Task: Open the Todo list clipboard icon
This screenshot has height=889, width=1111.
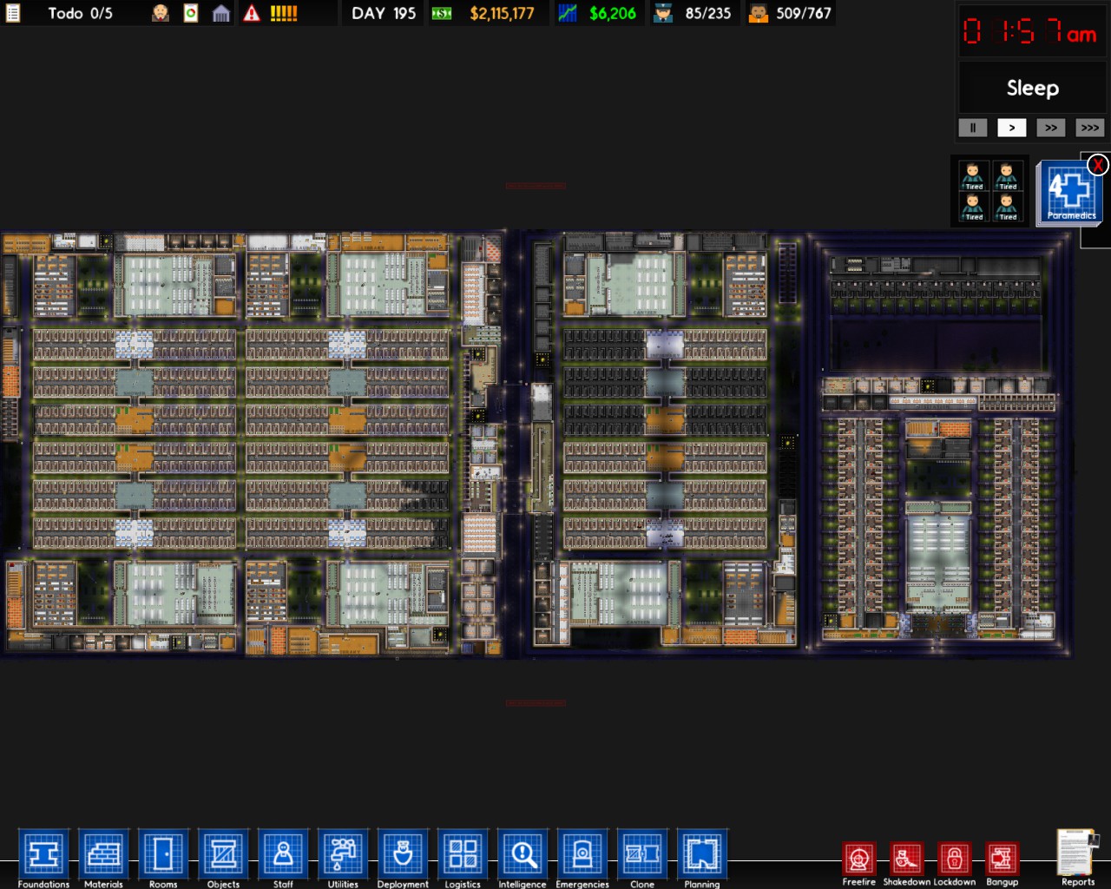Action: [x=13, y=13]
